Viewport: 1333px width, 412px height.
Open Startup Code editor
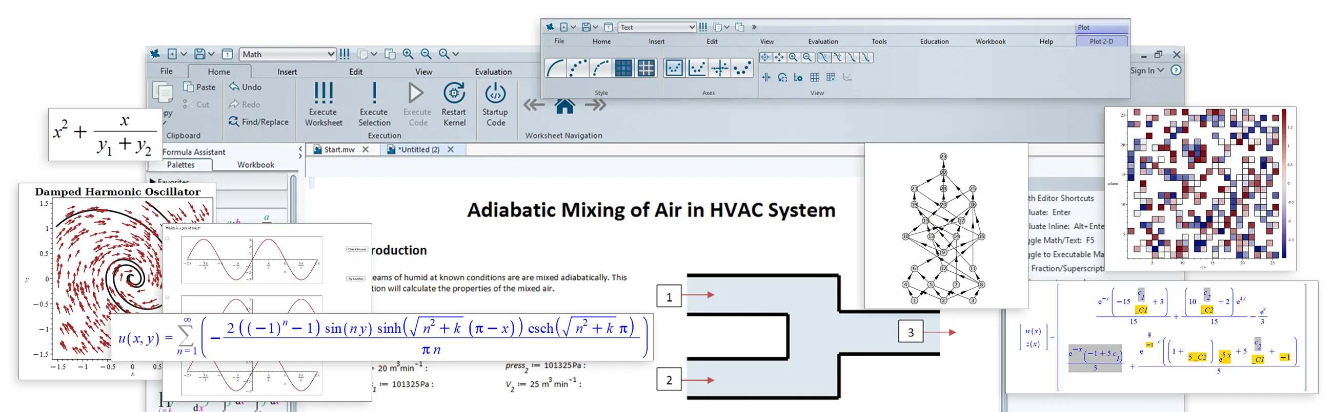point(495,104)
